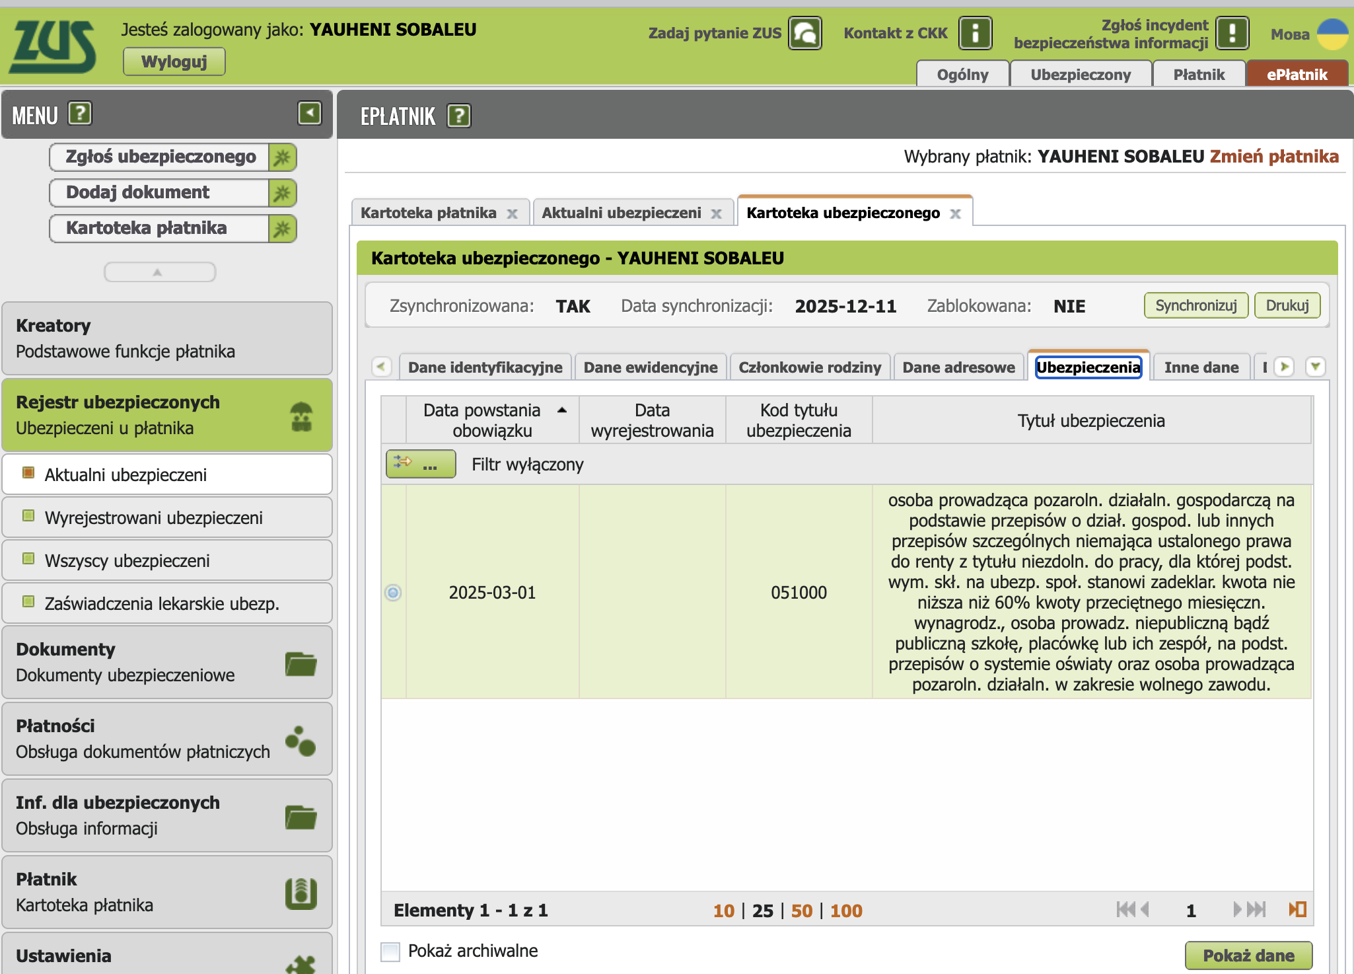The height and width of the screenshot is (974, 1354).
Task: Click the Ukrainian flag language icon
Action: click(x=1332, y=33)
